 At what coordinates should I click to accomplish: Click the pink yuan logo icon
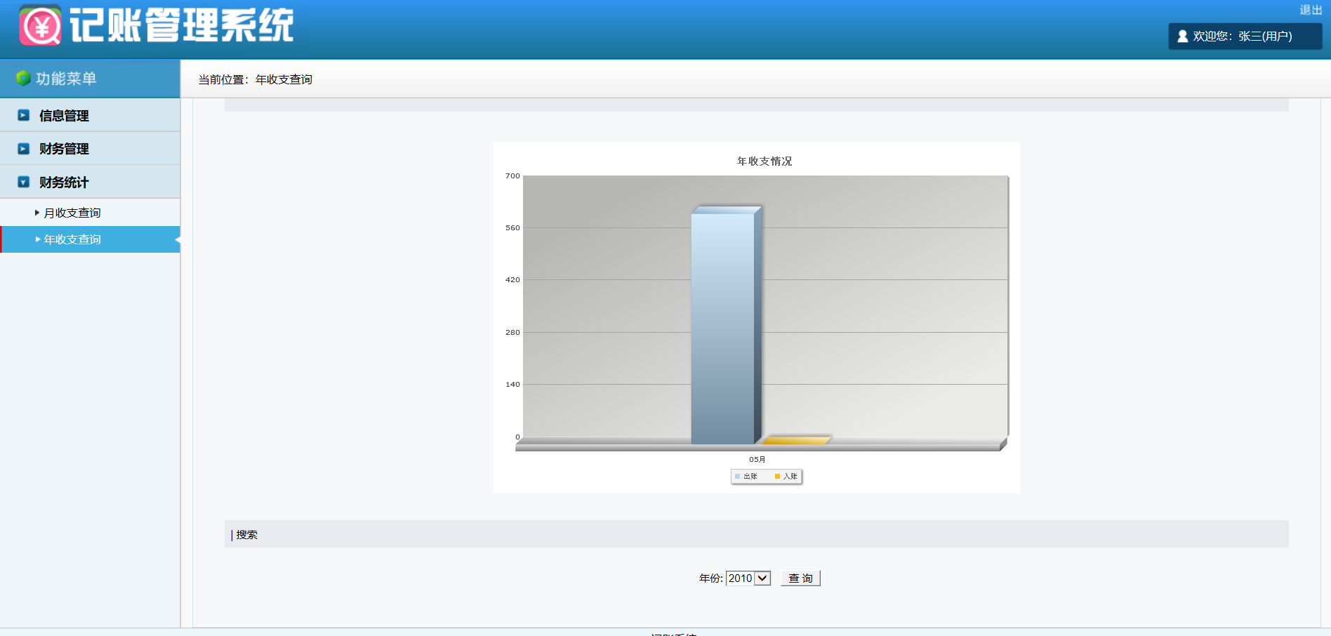coord(40,26)
